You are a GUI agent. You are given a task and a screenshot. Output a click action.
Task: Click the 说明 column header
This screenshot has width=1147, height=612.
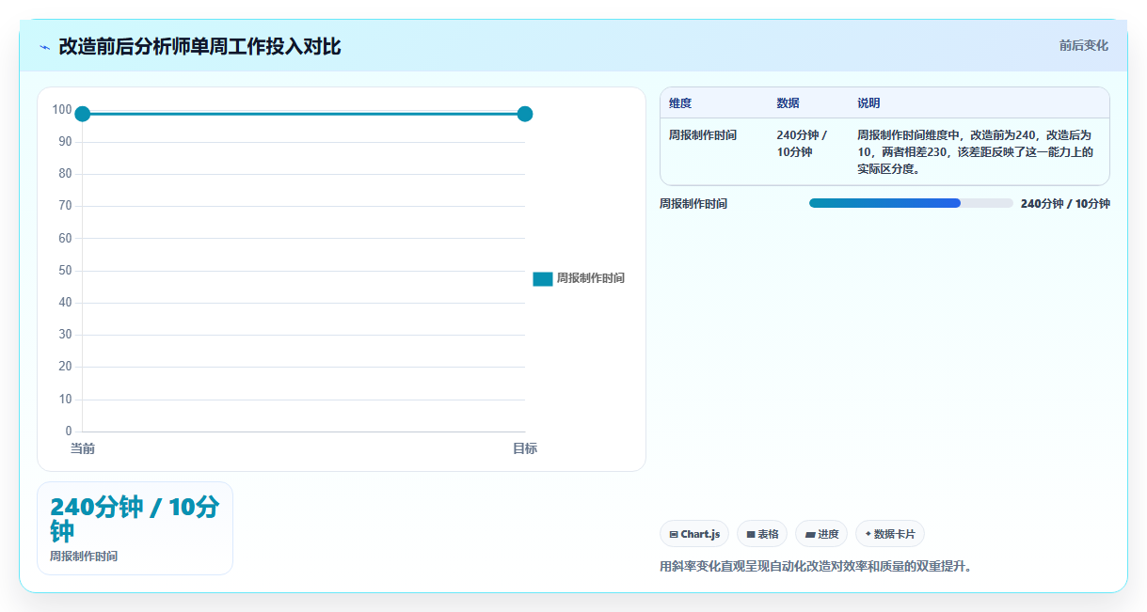click(x=868, y=102)
